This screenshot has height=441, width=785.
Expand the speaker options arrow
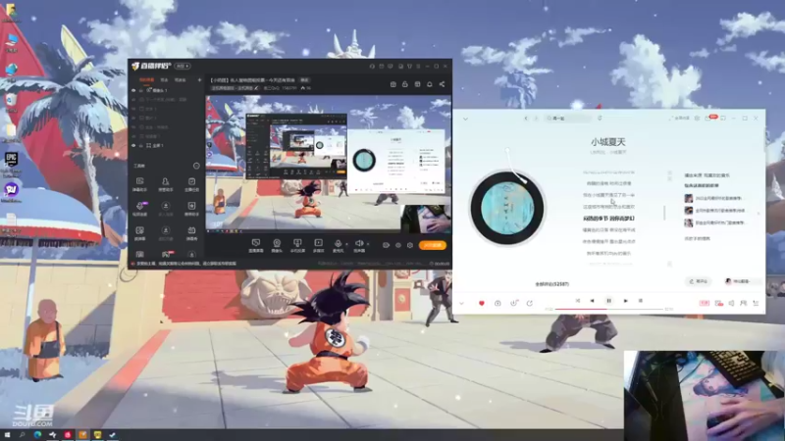pos(368,244)
